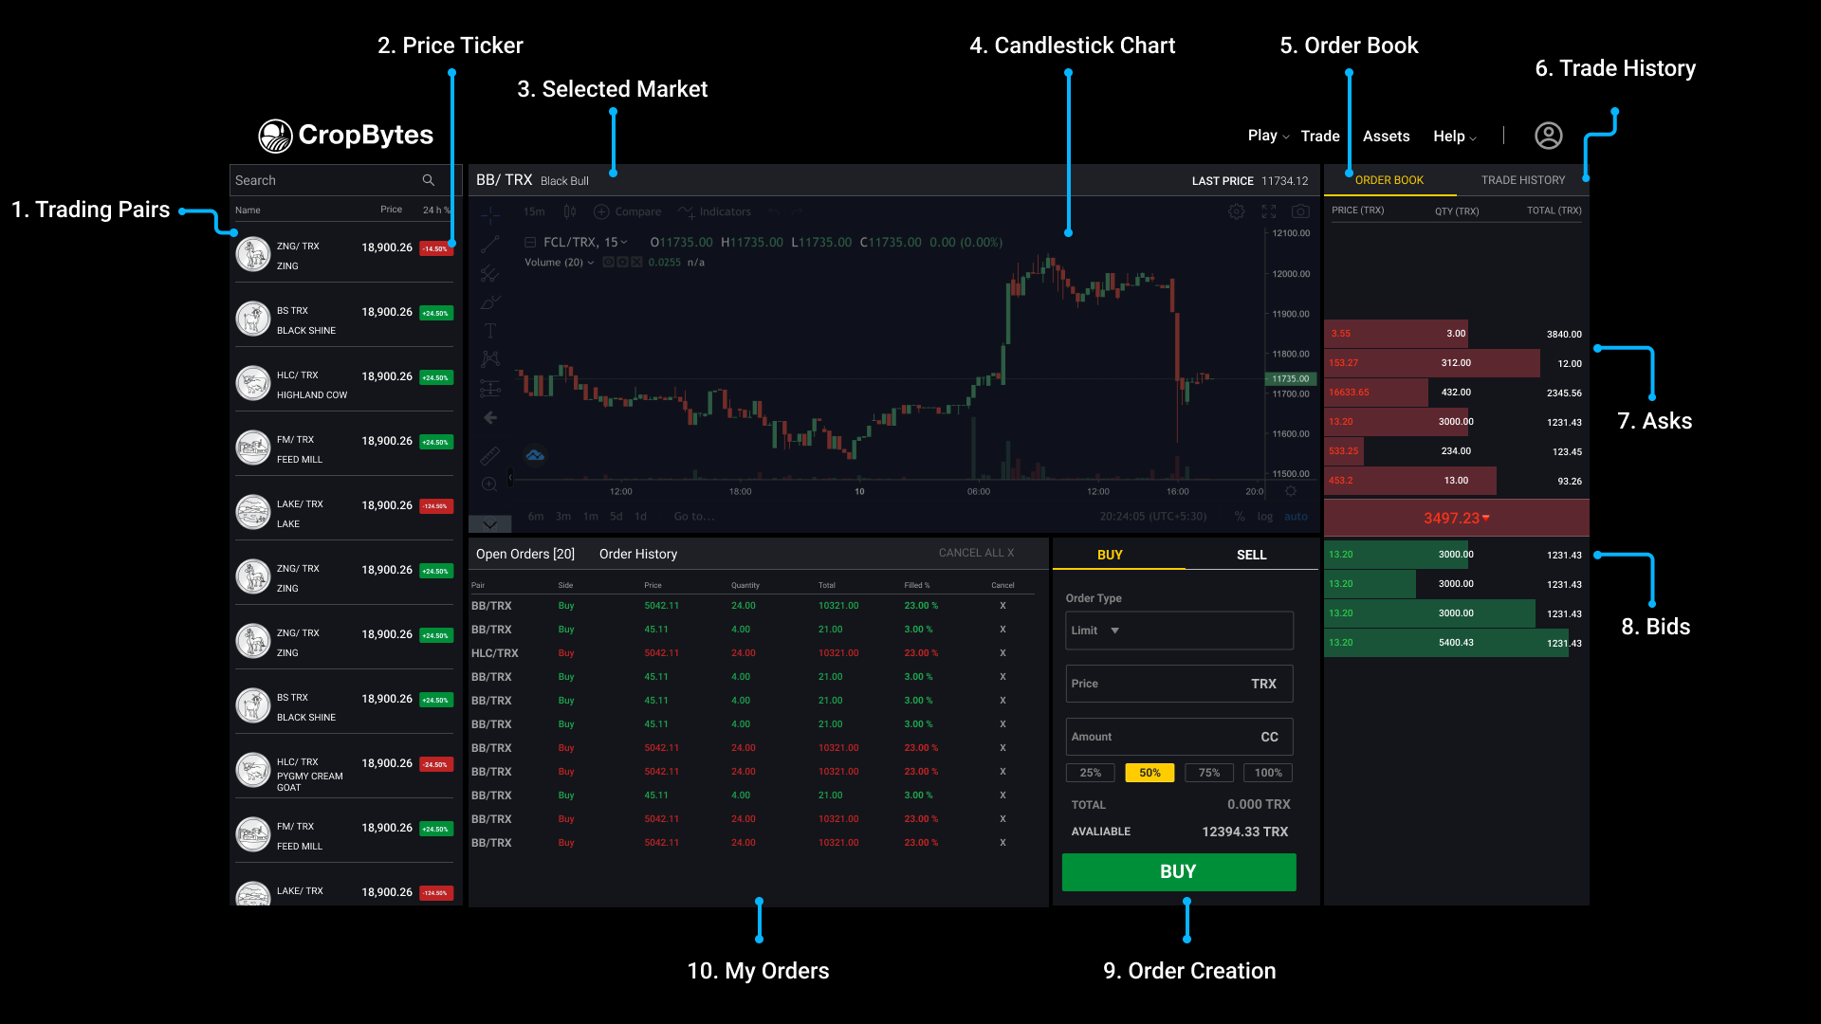Select the brush drawing tool

pyautogui.click(x=489, y=302)
